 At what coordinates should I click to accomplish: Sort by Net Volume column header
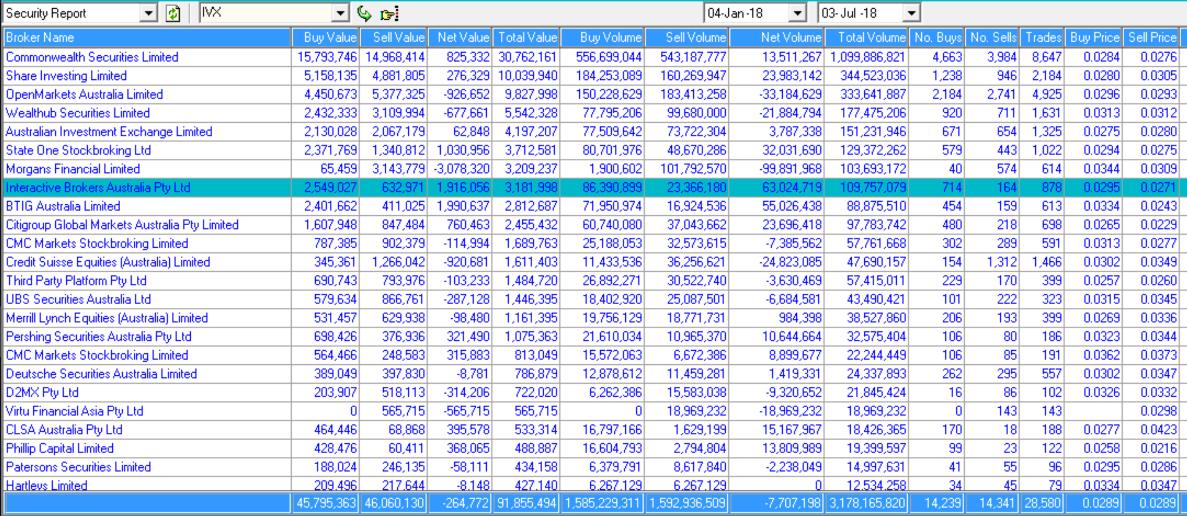coord(777,37)
